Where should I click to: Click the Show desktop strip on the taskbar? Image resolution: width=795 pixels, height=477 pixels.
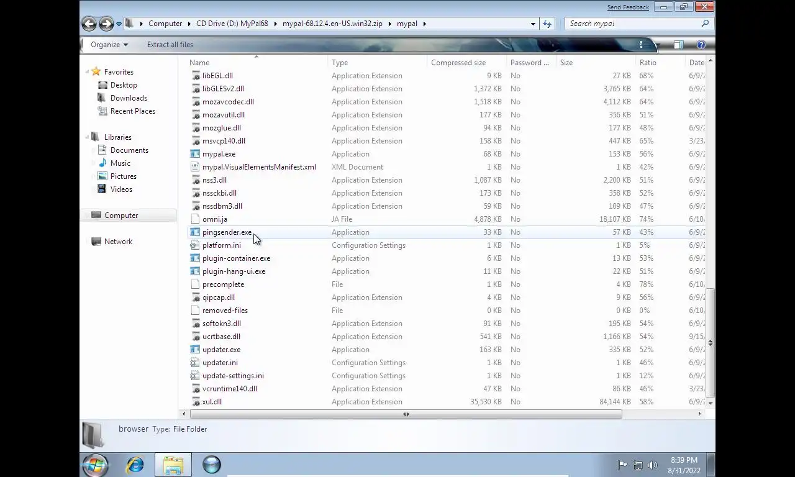tap(711, 465)
